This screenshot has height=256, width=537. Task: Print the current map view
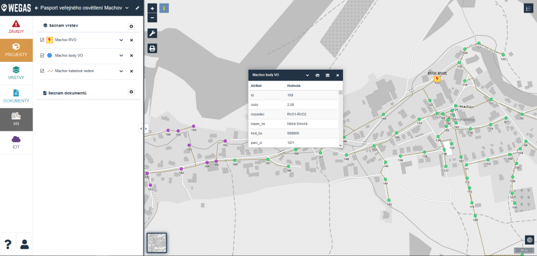coord(152,49)
